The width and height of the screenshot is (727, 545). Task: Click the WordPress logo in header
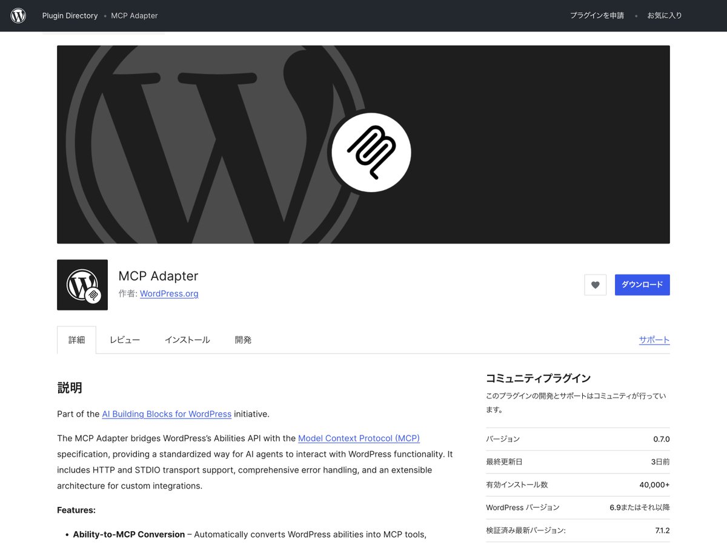18,16
